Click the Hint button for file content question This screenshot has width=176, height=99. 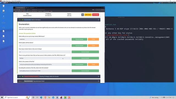[94, 64]
